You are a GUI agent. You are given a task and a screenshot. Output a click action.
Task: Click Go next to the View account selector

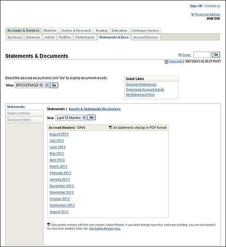[x=54, y=85]
